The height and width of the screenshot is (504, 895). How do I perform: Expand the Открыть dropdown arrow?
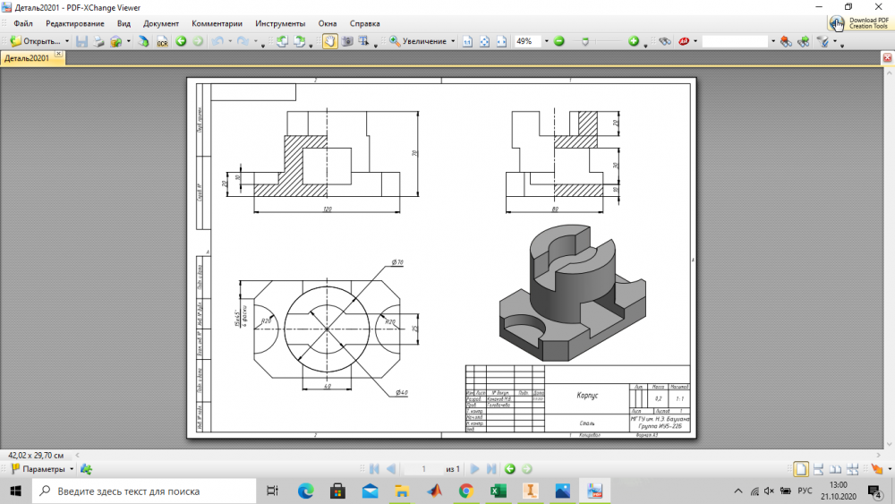(67, 41)
